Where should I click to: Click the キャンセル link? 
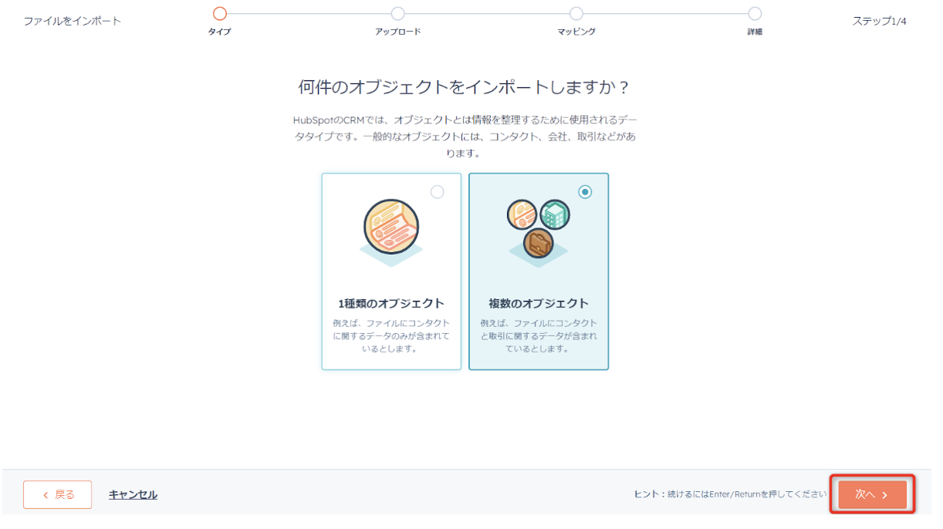[133, 495]
